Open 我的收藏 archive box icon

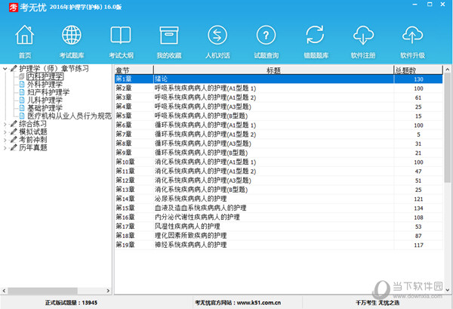pyautogui.click(x=169, y=35)
